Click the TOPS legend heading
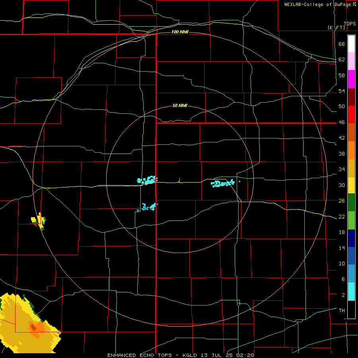 pyautogui.click(x=350, y=24)
